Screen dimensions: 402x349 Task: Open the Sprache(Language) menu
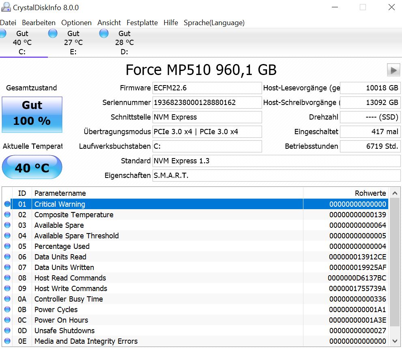(x=214, y=23)
